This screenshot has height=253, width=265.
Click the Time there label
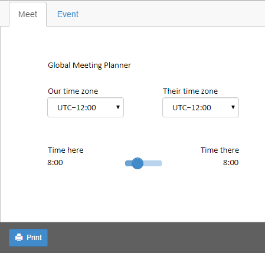point(220,150)
